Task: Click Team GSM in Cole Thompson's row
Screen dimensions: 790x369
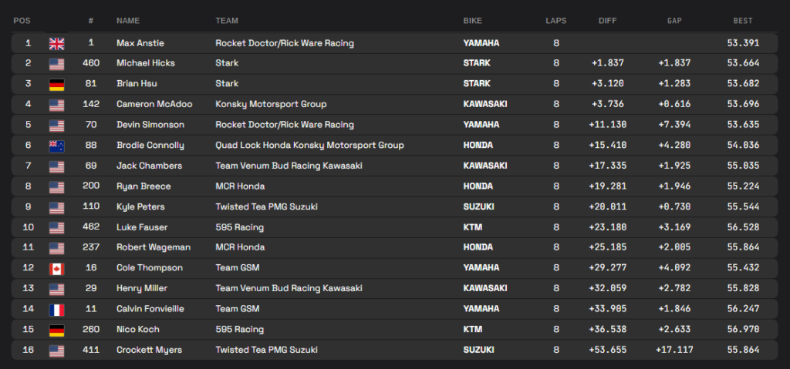Action: click(238, 268)
